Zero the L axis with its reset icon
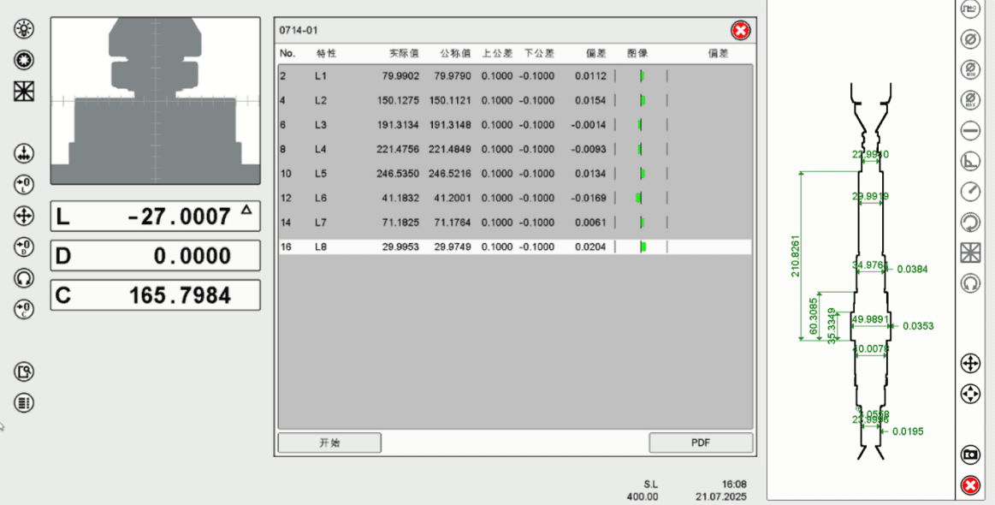This screenshot has height=505, width=995. (23, 182)
